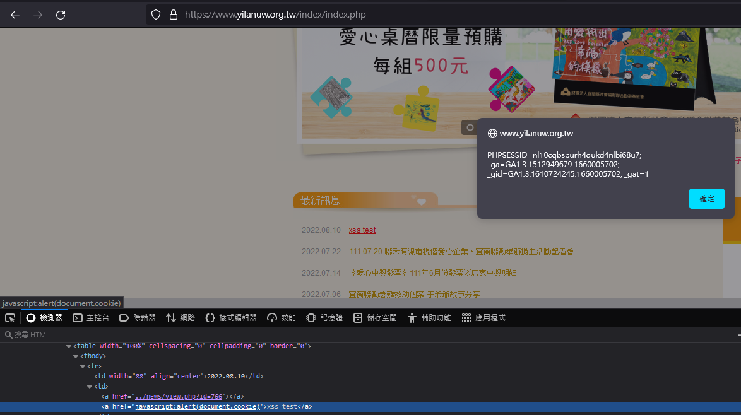Image resolution: width=741 pixels, height=415 pixels.
Task: Click the browser forward arrow
Action: (38, 15)
